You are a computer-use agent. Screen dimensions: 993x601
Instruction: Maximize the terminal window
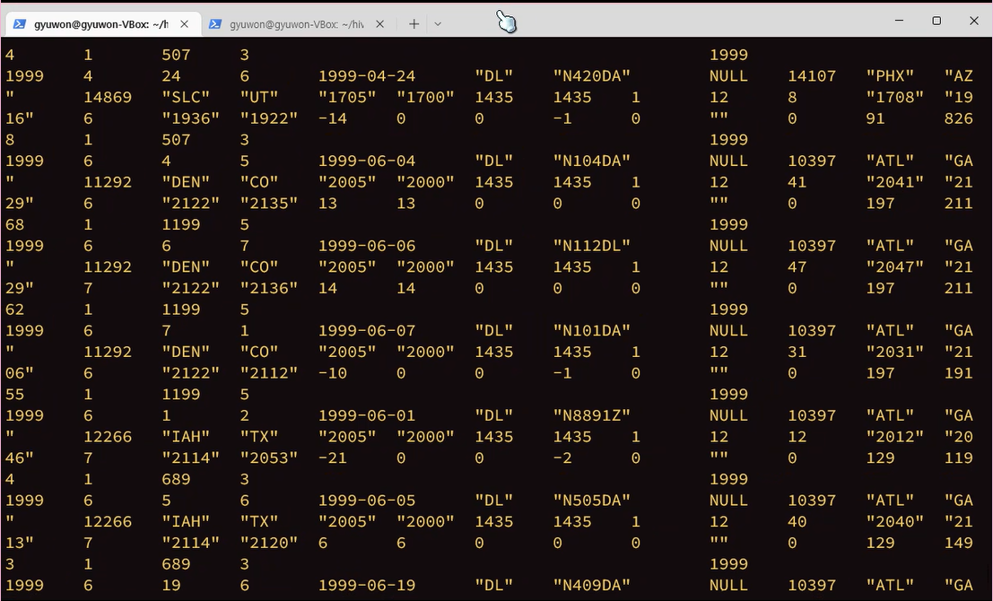point(936,21)
